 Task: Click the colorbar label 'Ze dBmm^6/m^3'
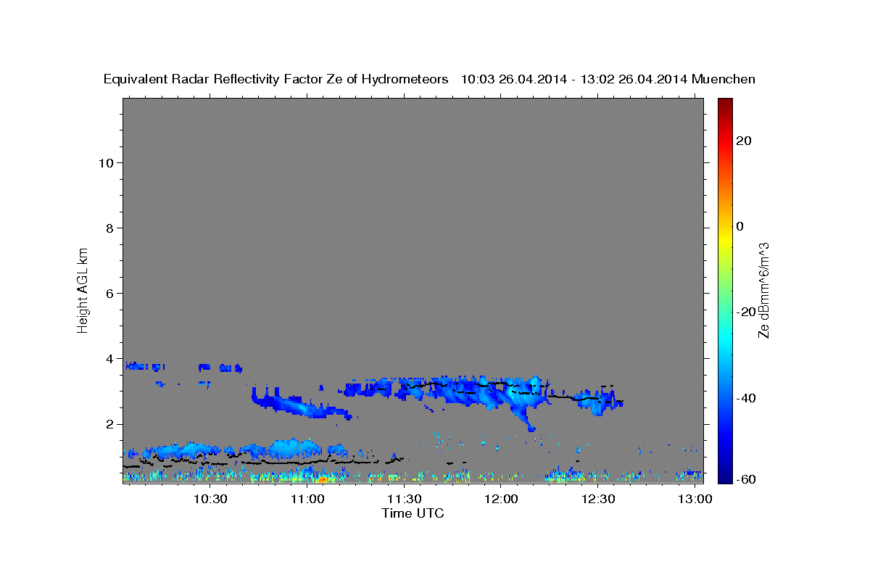tap(763, 289)
